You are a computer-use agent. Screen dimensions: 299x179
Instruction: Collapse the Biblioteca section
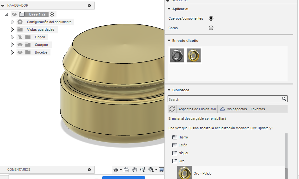[169, 90]
